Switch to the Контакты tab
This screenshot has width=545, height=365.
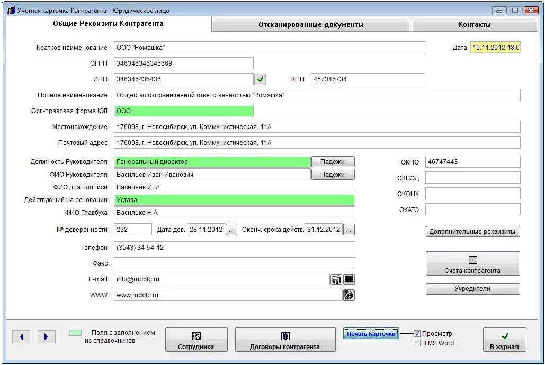475,25
